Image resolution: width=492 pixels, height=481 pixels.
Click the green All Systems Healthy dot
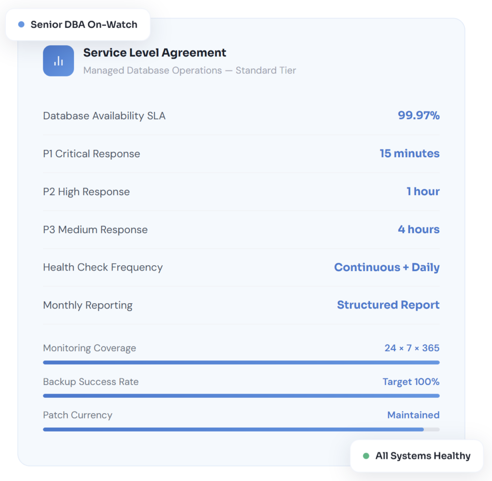[366, 456]
